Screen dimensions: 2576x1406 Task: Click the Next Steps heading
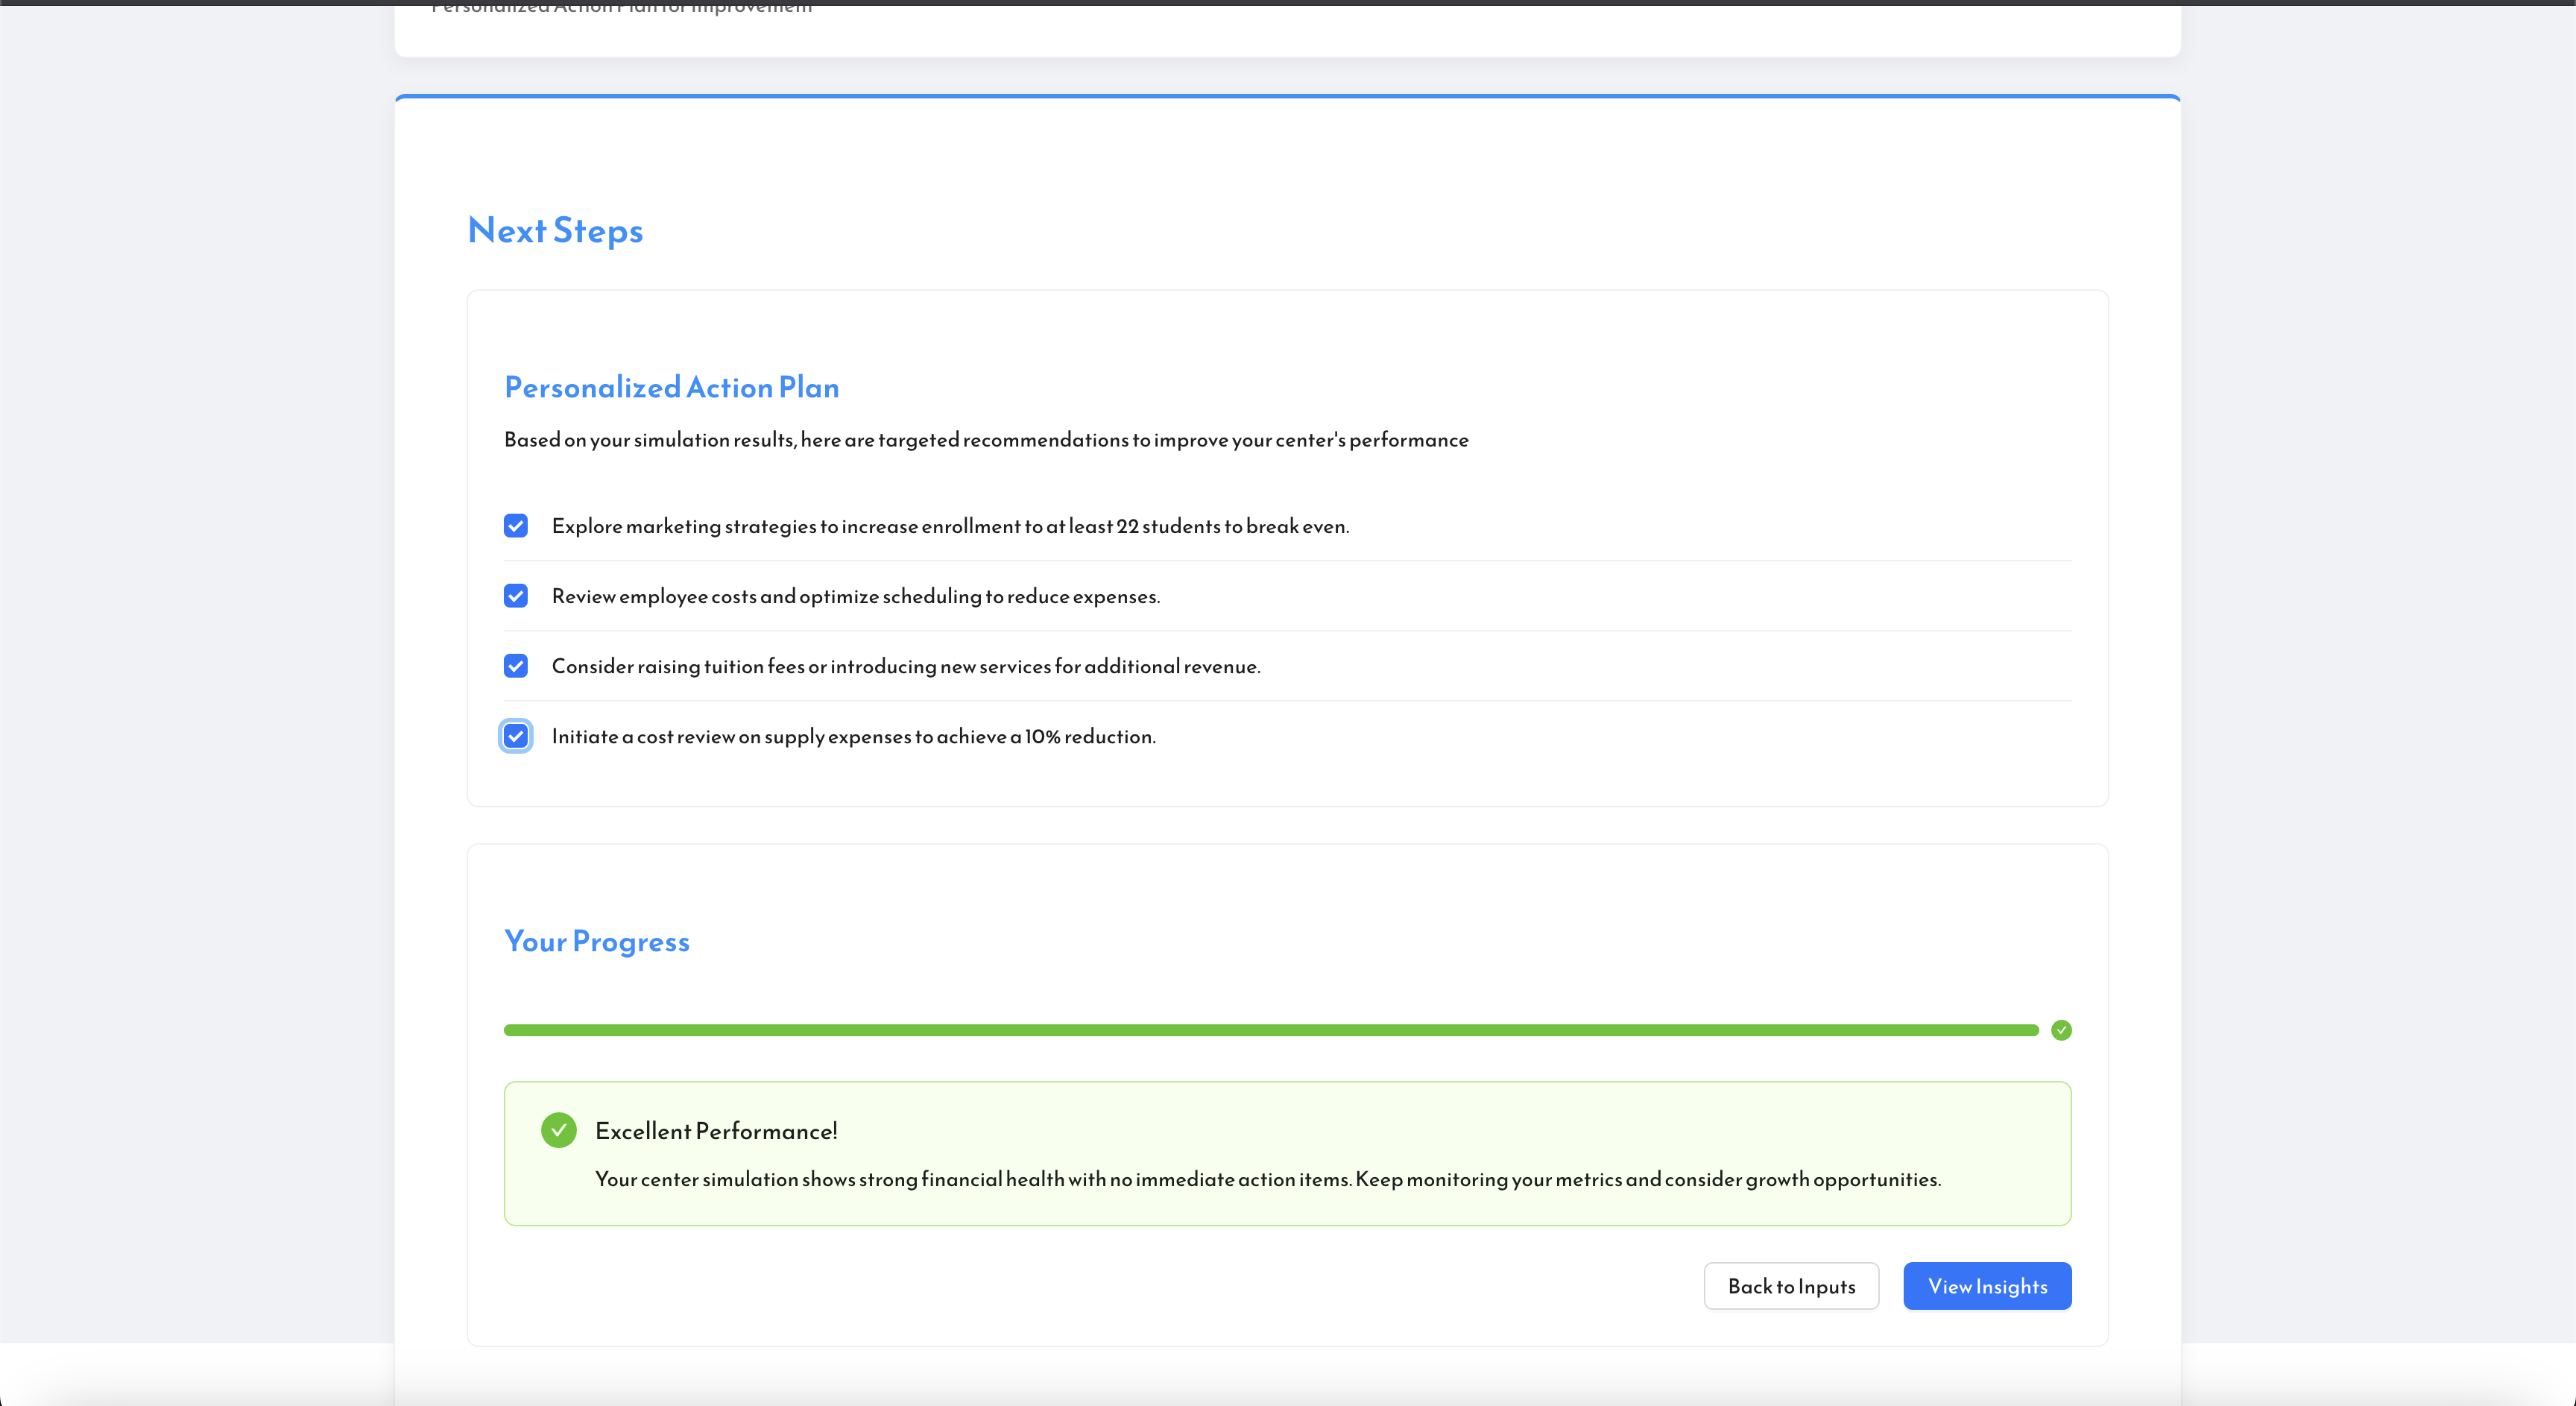555,231
